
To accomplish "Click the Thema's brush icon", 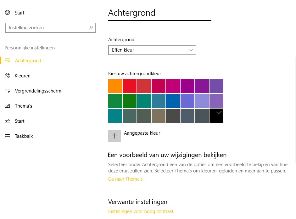I will point(8,106).
